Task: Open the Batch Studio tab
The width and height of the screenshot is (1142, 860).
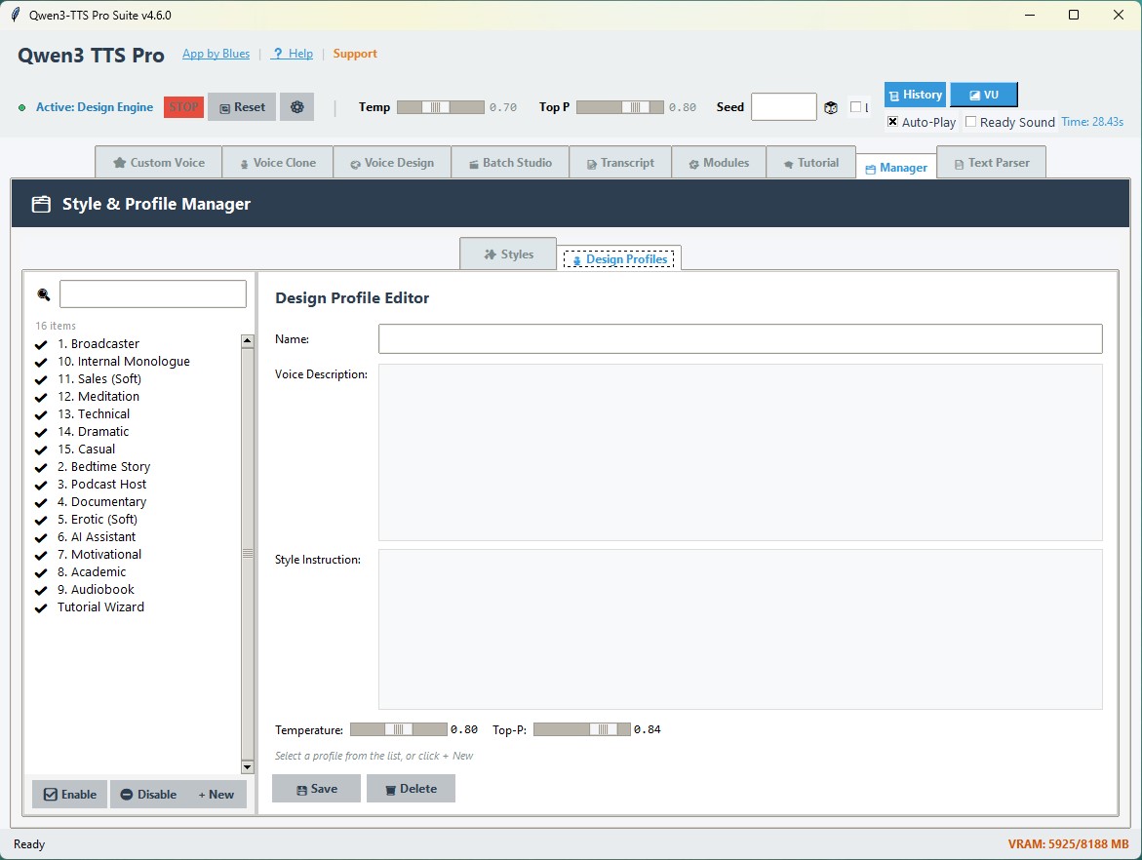Action: [x=510, y=162]
